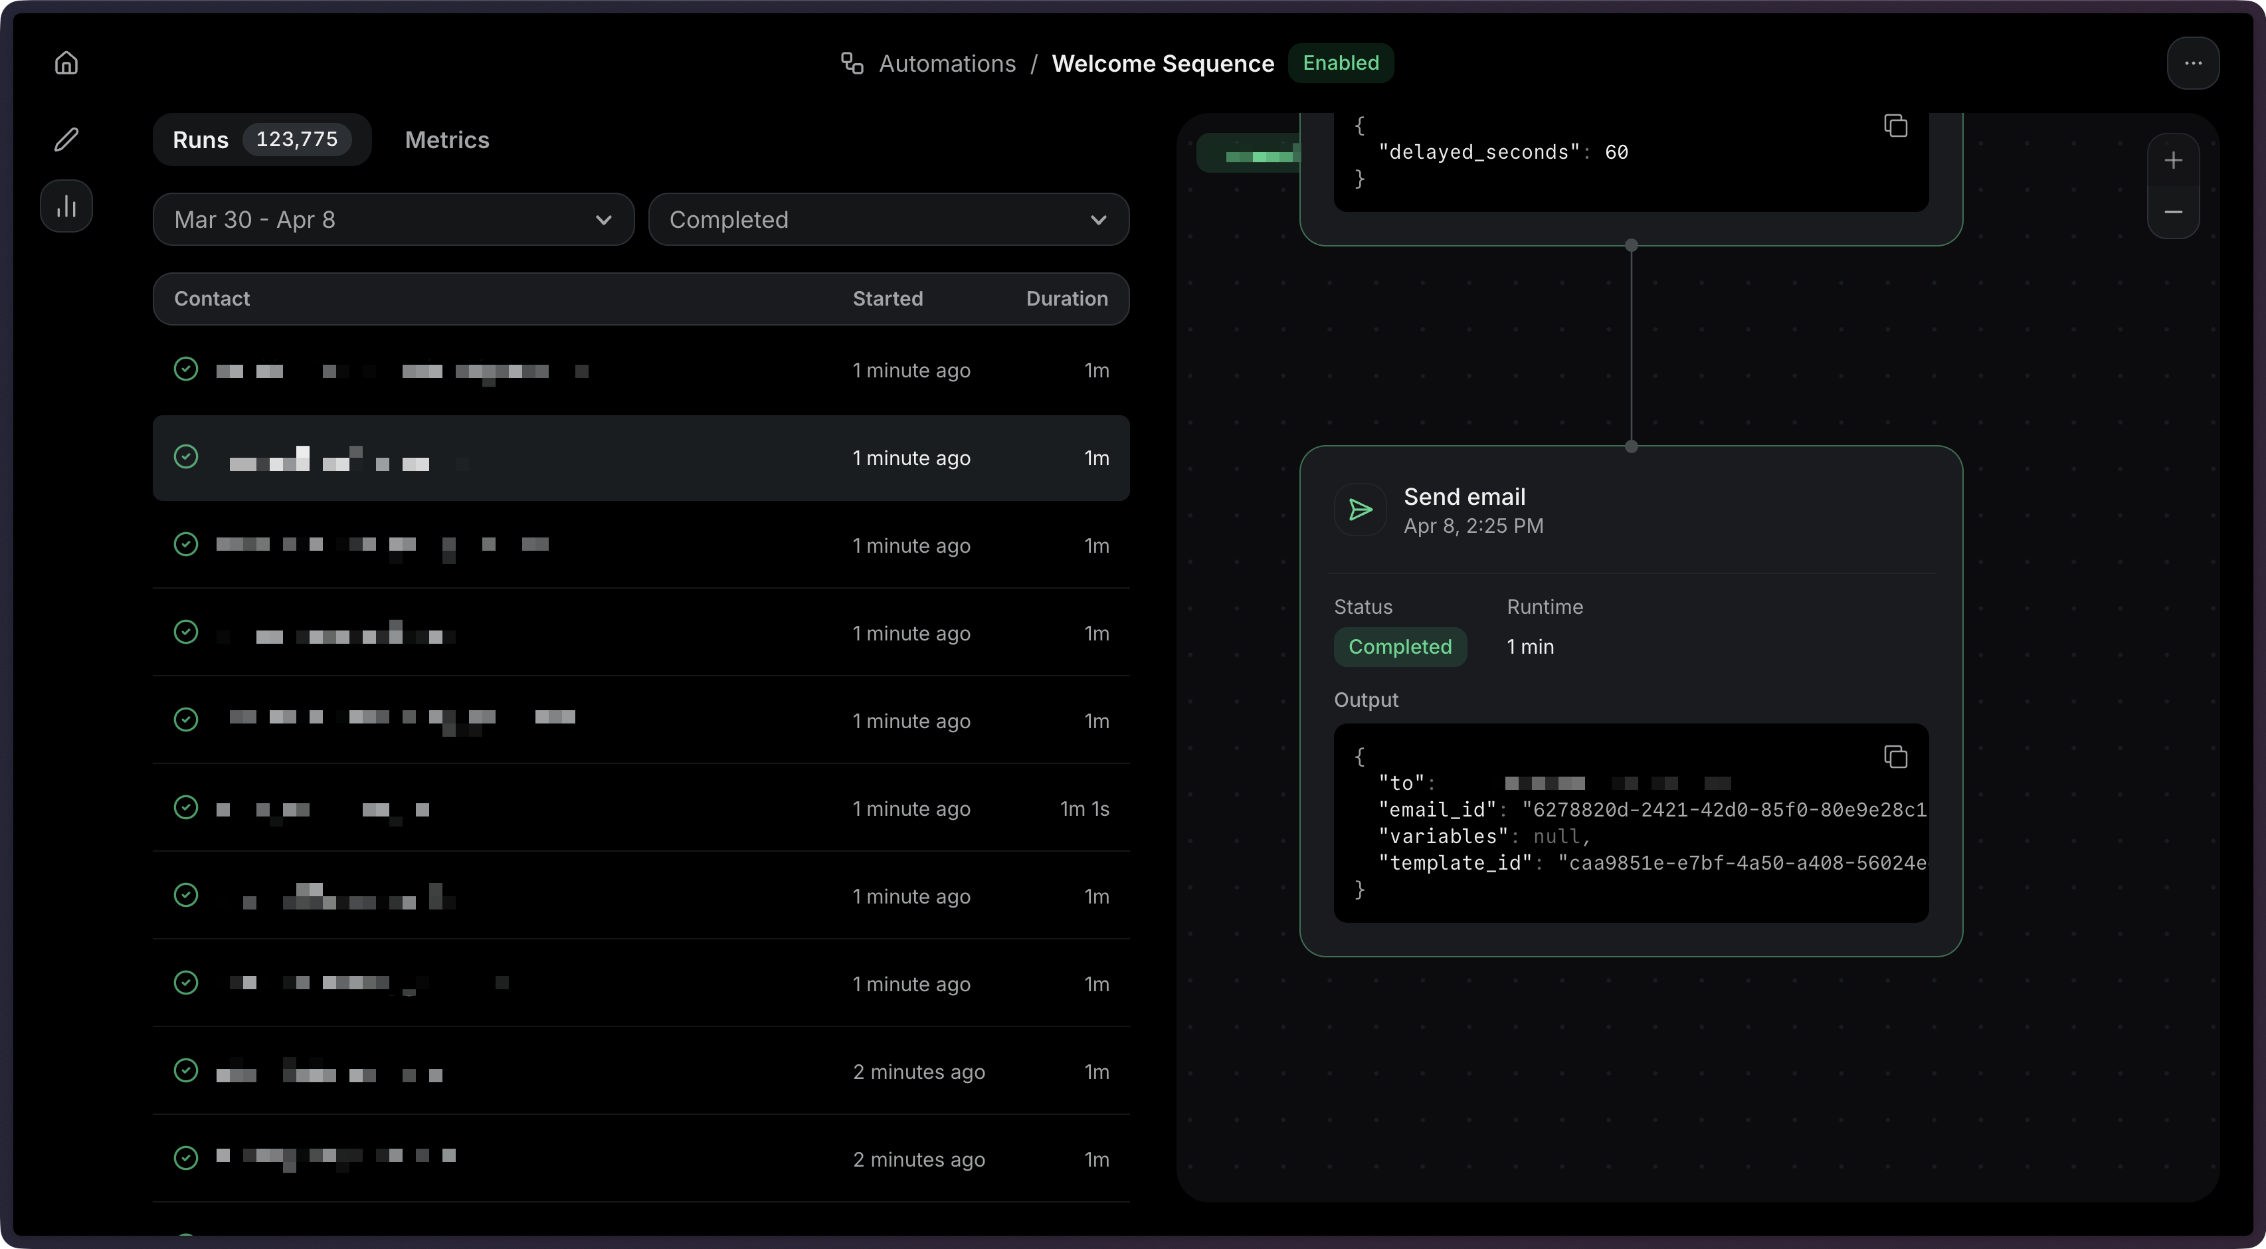The width and height of the screenshot is (2266, 1249).
Task: Expand the connector dot above Send email node
Action: tap(1631, 447)
